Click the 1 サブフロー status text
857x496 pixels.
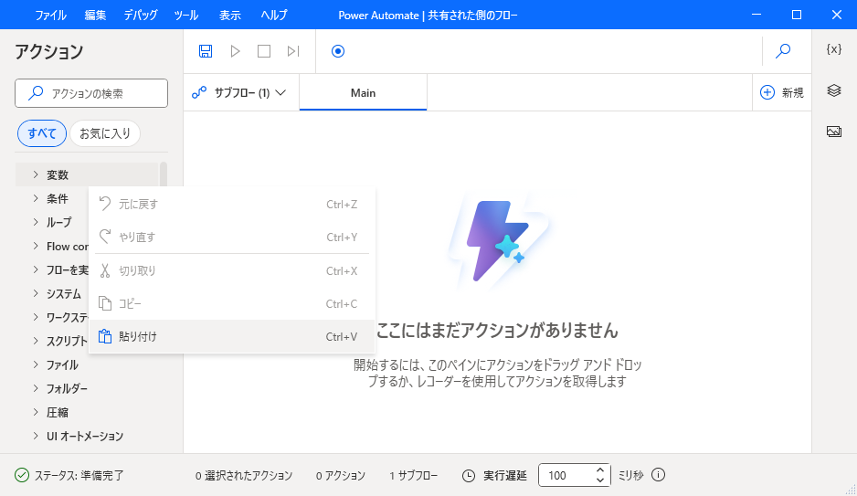[413, 475]
